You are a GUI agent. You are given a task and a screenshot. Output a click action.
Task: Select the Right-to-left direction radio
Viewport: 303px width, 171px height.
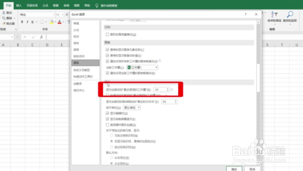(111, 157)
